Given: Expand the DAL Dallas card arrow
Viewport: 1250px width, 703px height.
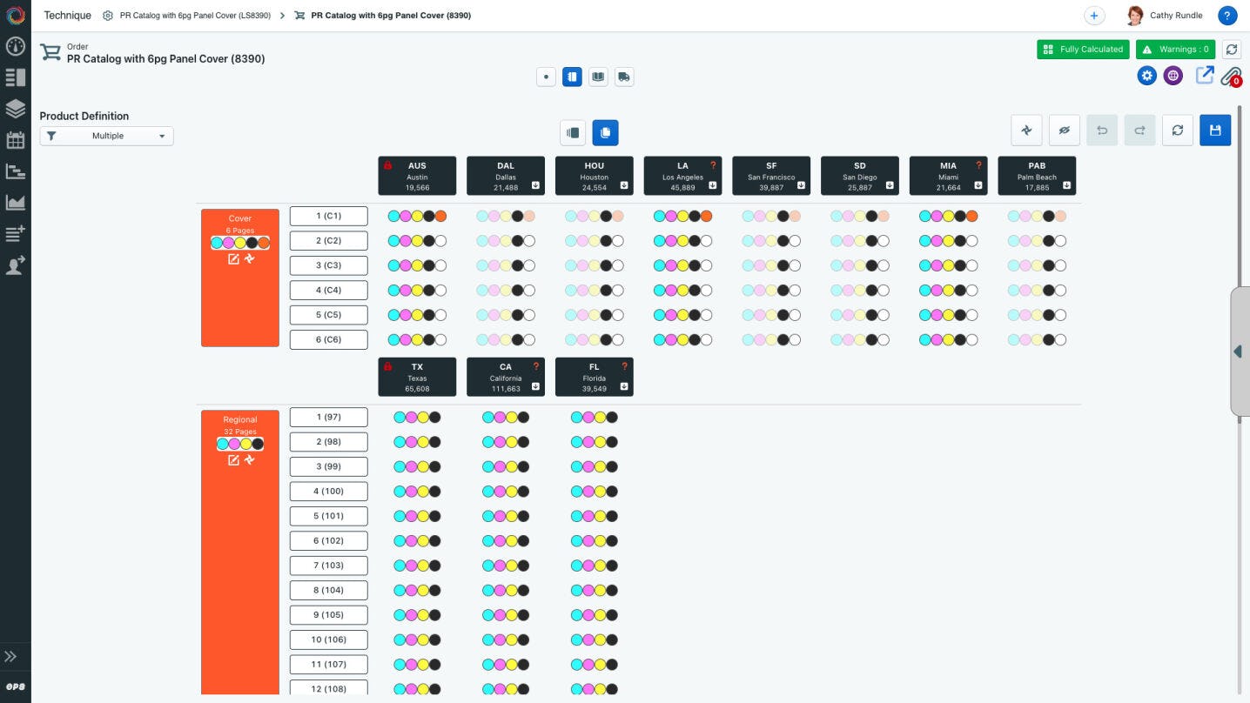Looking at the screenshot, I should [x=535, y=185].
